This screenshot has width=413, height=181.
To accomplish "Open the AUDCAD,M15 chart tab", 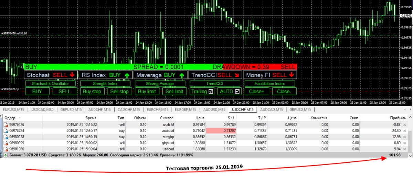I will [x=272, y=109].
